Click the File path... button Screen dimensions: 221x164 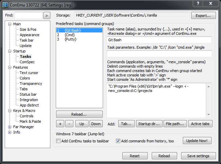coord(175,124)
